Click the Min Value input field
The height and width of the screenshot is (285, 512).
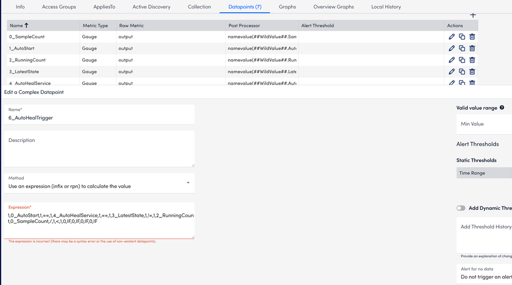click(484, 124)
